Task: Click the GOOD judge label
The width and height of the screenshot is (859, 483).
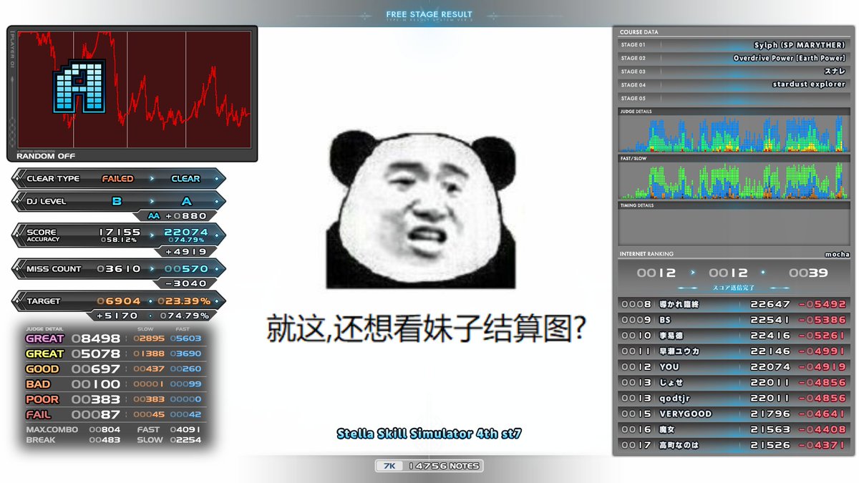Action: [x=42, y=369]
